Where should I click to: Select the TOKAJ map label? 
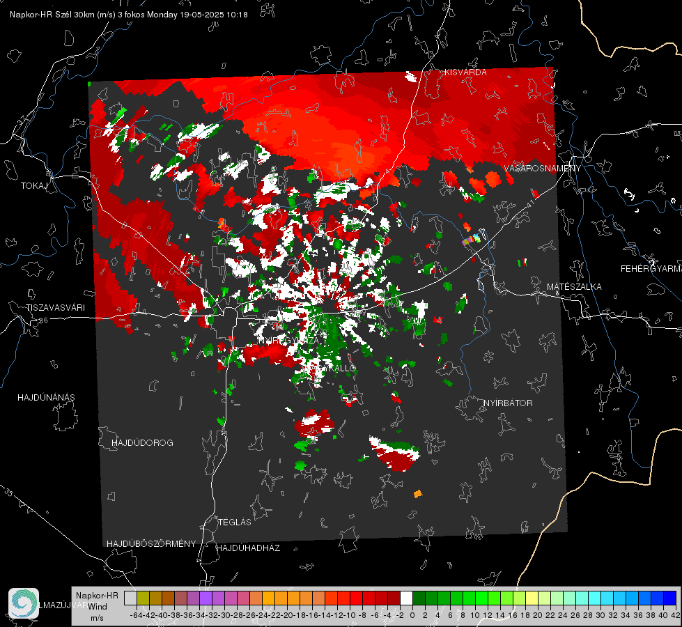pos(34,186)
